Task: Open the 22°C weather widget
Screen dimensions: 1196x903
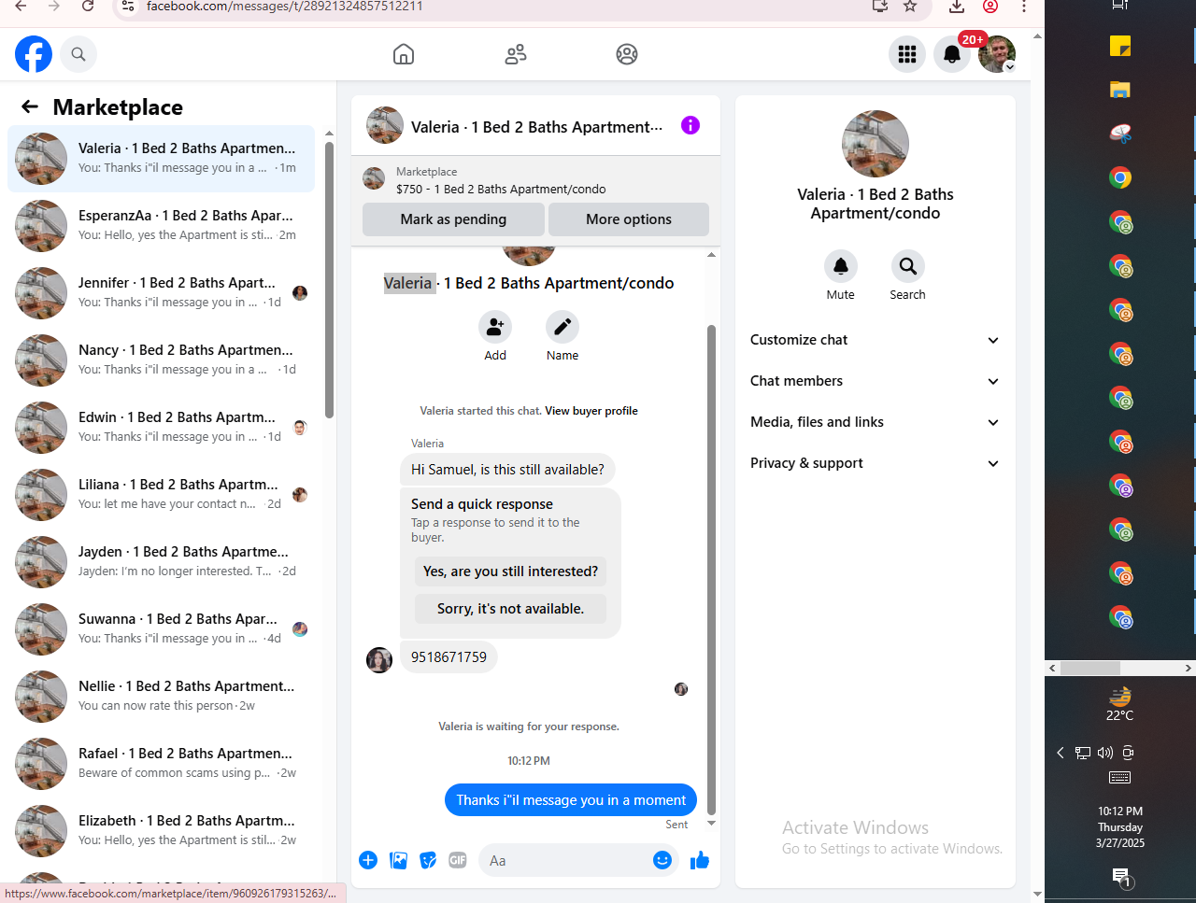Action: [x=1120, y=704]
